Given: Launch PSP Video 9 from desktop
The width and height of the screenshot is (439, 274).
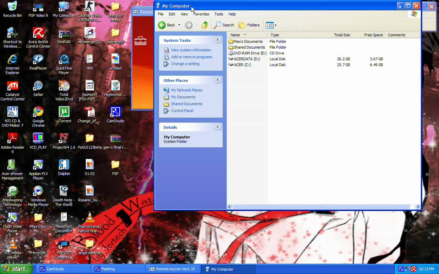Looking at the screenshot, I should [38, 10].
